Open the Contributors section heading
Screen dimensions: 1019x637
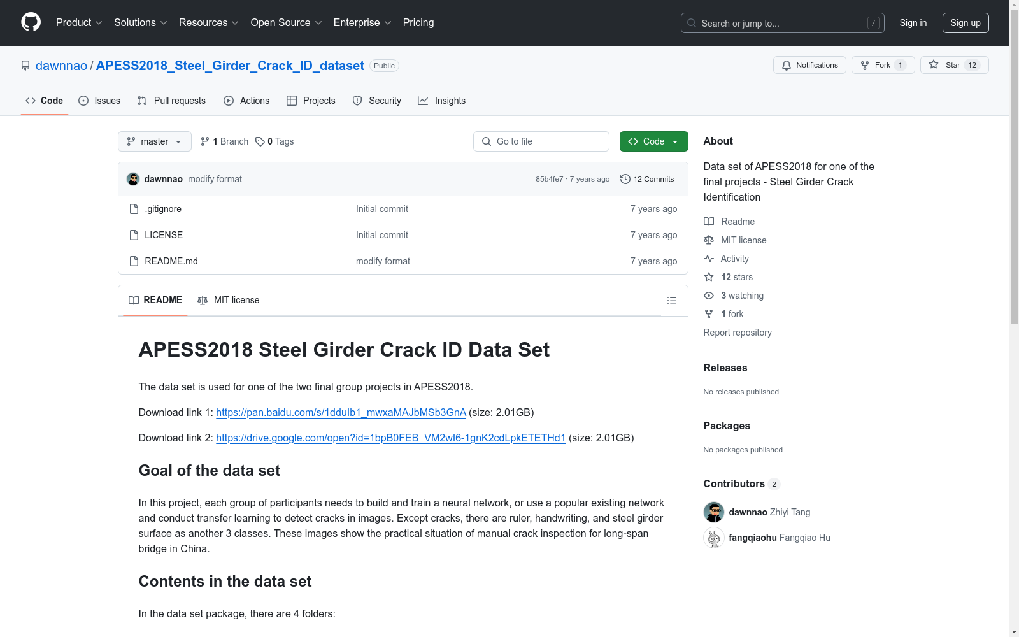click(742, 483)
